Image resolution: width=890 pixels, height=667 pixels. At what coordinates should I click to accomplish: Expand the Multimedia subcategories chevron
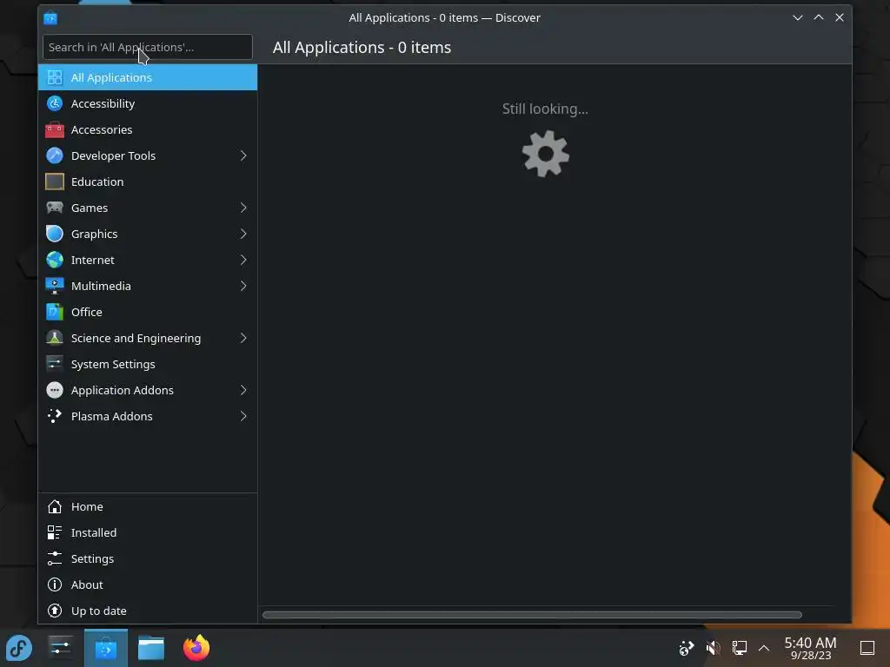pos(243,286)
